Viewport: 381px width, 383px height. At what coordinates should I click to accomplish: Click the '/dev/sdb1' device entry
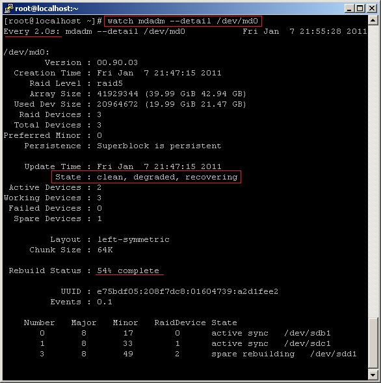pyautogui.click(x=308, y=333)
